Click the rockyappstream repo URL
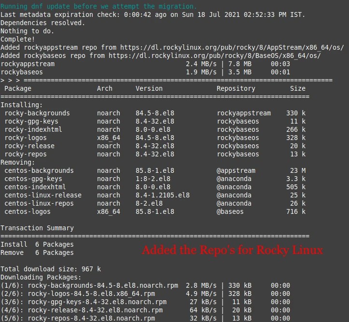This screenshot has width=349, height=322. click(232, 48)
